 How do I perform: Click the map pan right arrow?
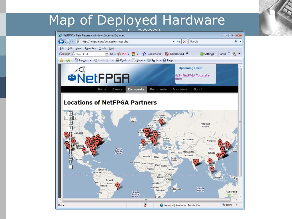[x=75, y=118]
